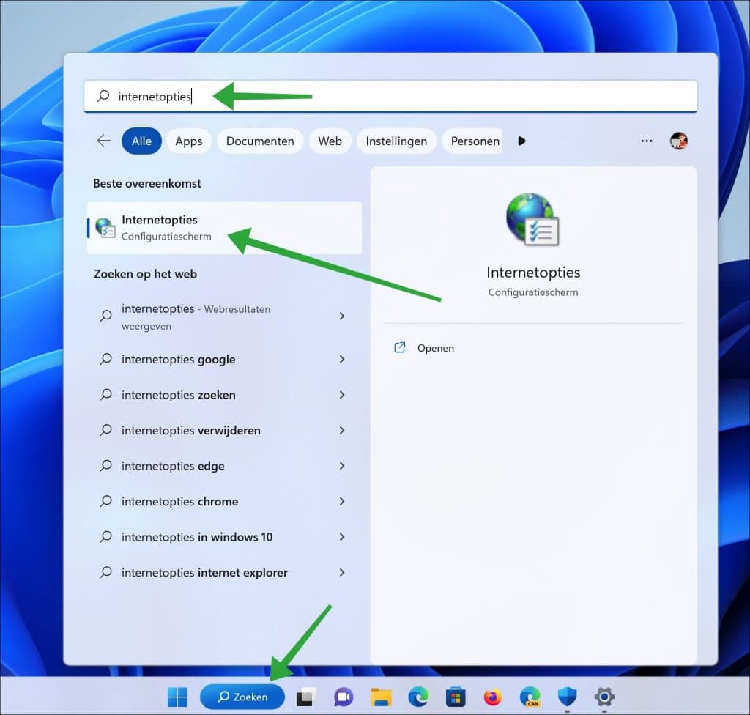
Task: Open Task View from the taskbar
Action: pos(305,697)
